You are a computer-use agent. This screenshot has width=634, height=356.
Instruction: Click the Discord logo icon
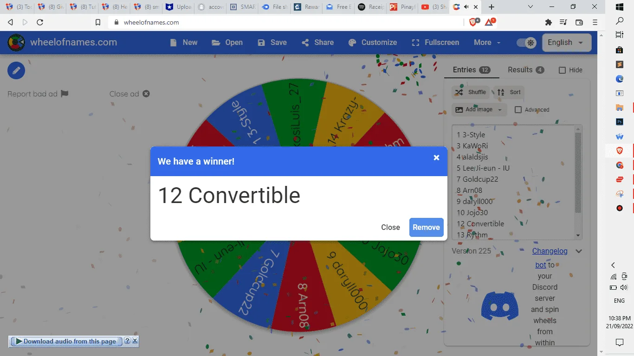coord(500,306)
